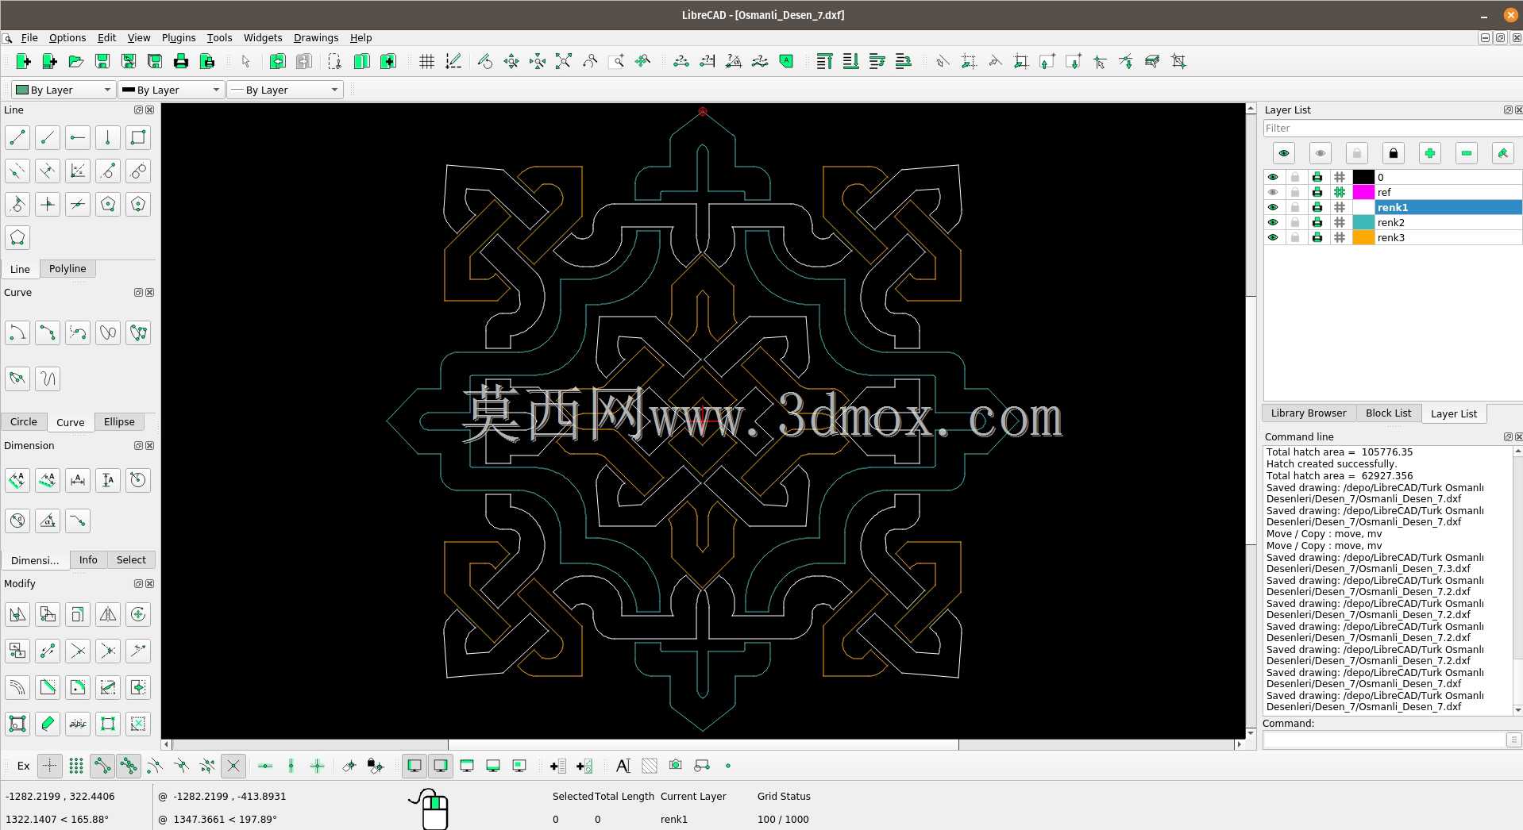
Task: Open the Hatch tool in bottom toolbar
Action: pos(649,766)
